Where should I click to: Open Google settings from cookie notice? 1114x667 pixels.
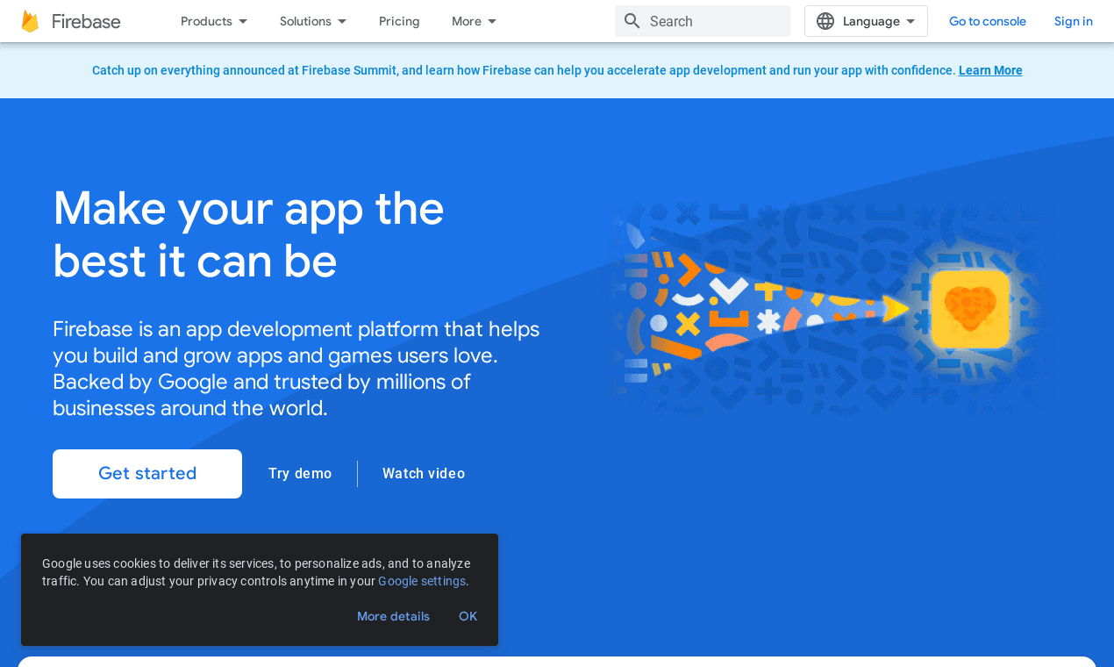click(421, 580)
